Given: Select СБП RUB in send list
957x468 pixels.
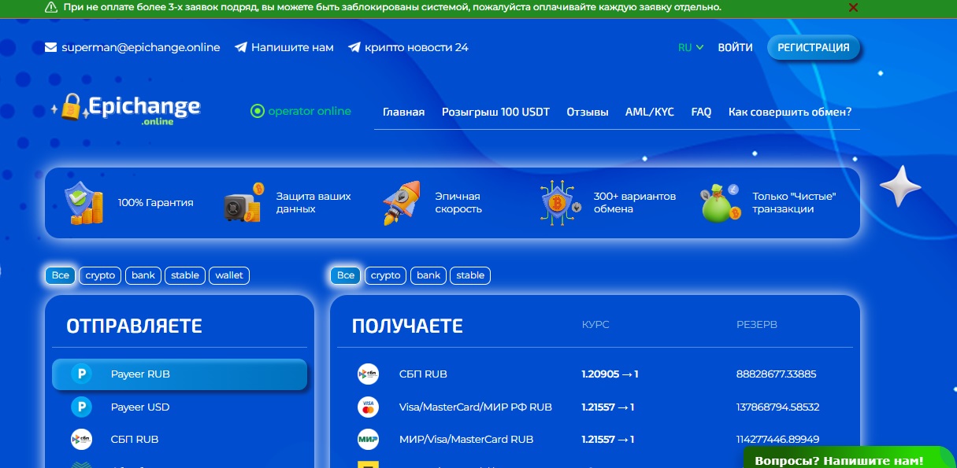Looking at the screenshot, I should pos(180,440).
